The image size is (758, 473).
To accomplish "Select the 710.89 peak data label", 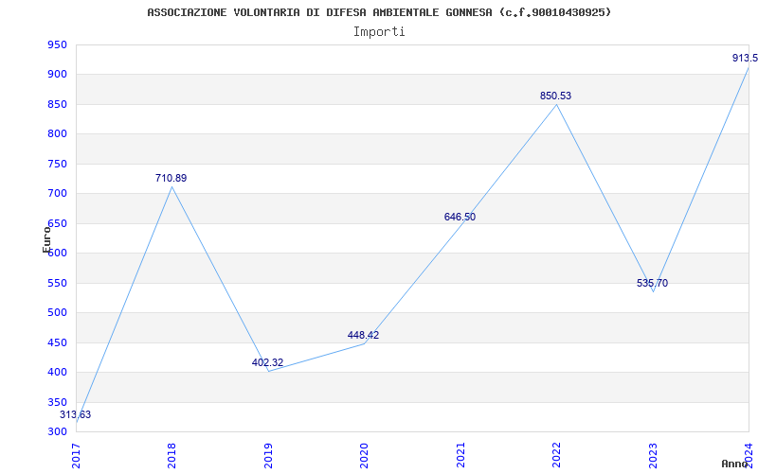I will point(171,178).
